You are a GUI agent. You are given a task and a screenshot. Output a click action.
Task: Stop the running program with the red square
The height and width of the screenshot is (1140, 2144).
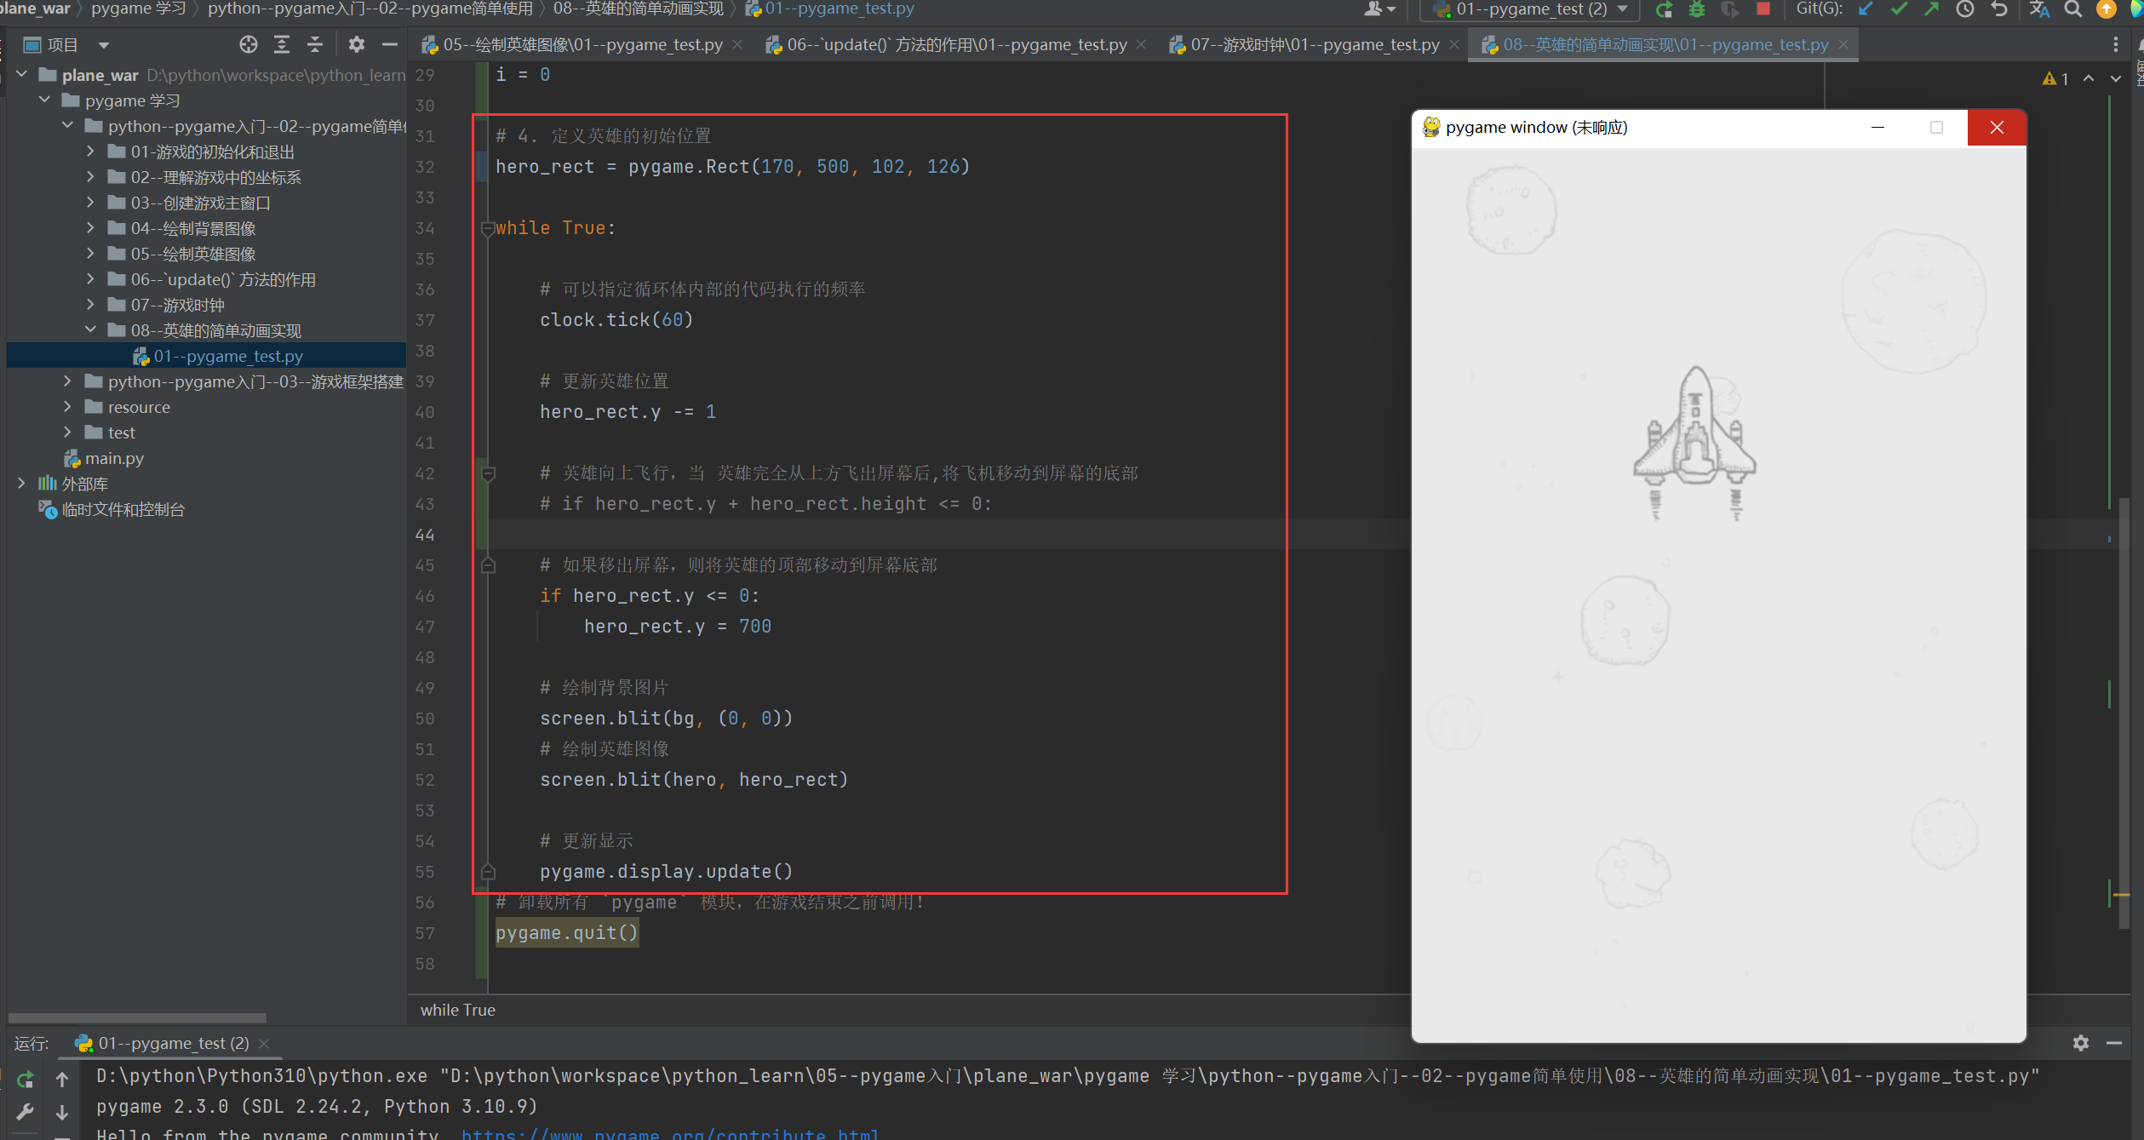(x=1763, y=9)
